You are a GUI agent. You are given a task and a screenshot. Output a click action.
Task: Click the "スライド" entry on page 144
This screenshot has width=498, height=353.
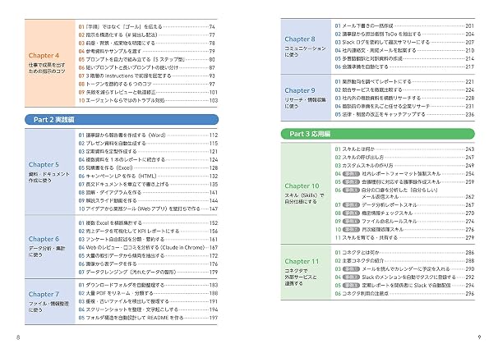click(x=148, y=201)
